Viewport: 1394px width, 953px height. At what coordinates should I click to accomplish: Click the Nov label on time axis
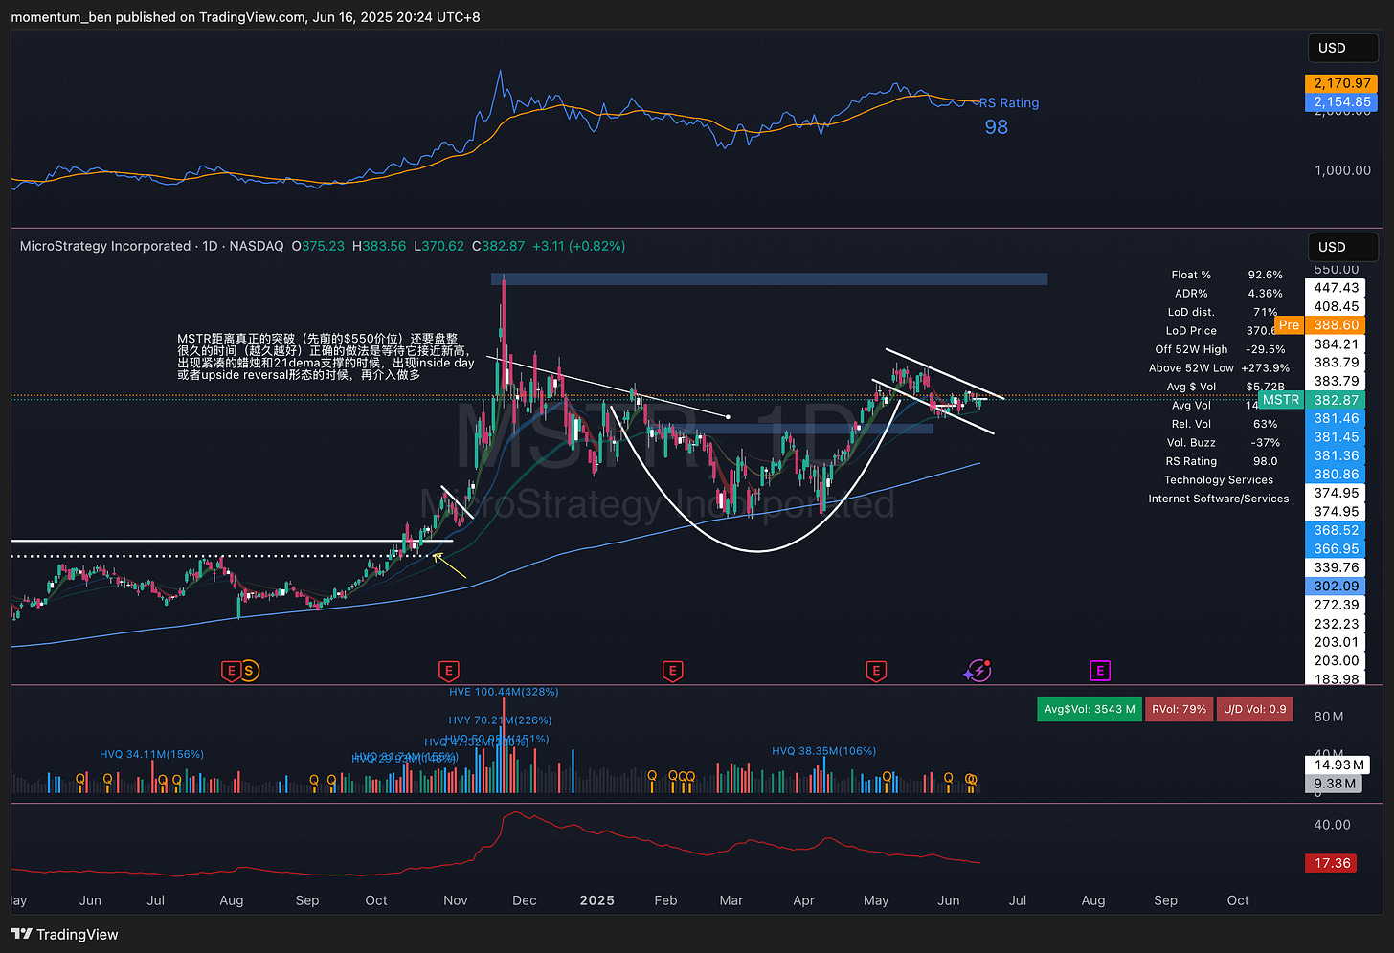pos(456,900)
